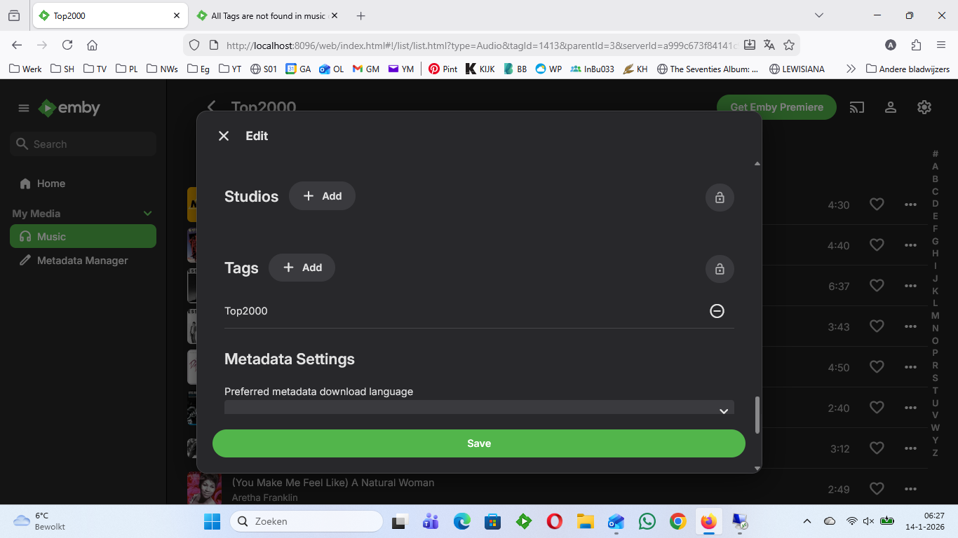Screen dimensions: 958x538
Task: Open WhatsApp from the taskbar
Action: [647, 521]
